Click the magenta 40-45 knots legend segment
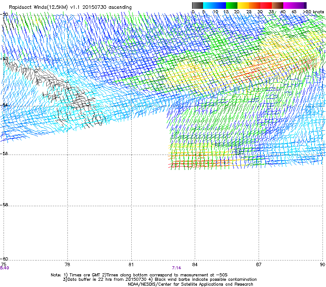326x287 pixels. tap(289, 5)
